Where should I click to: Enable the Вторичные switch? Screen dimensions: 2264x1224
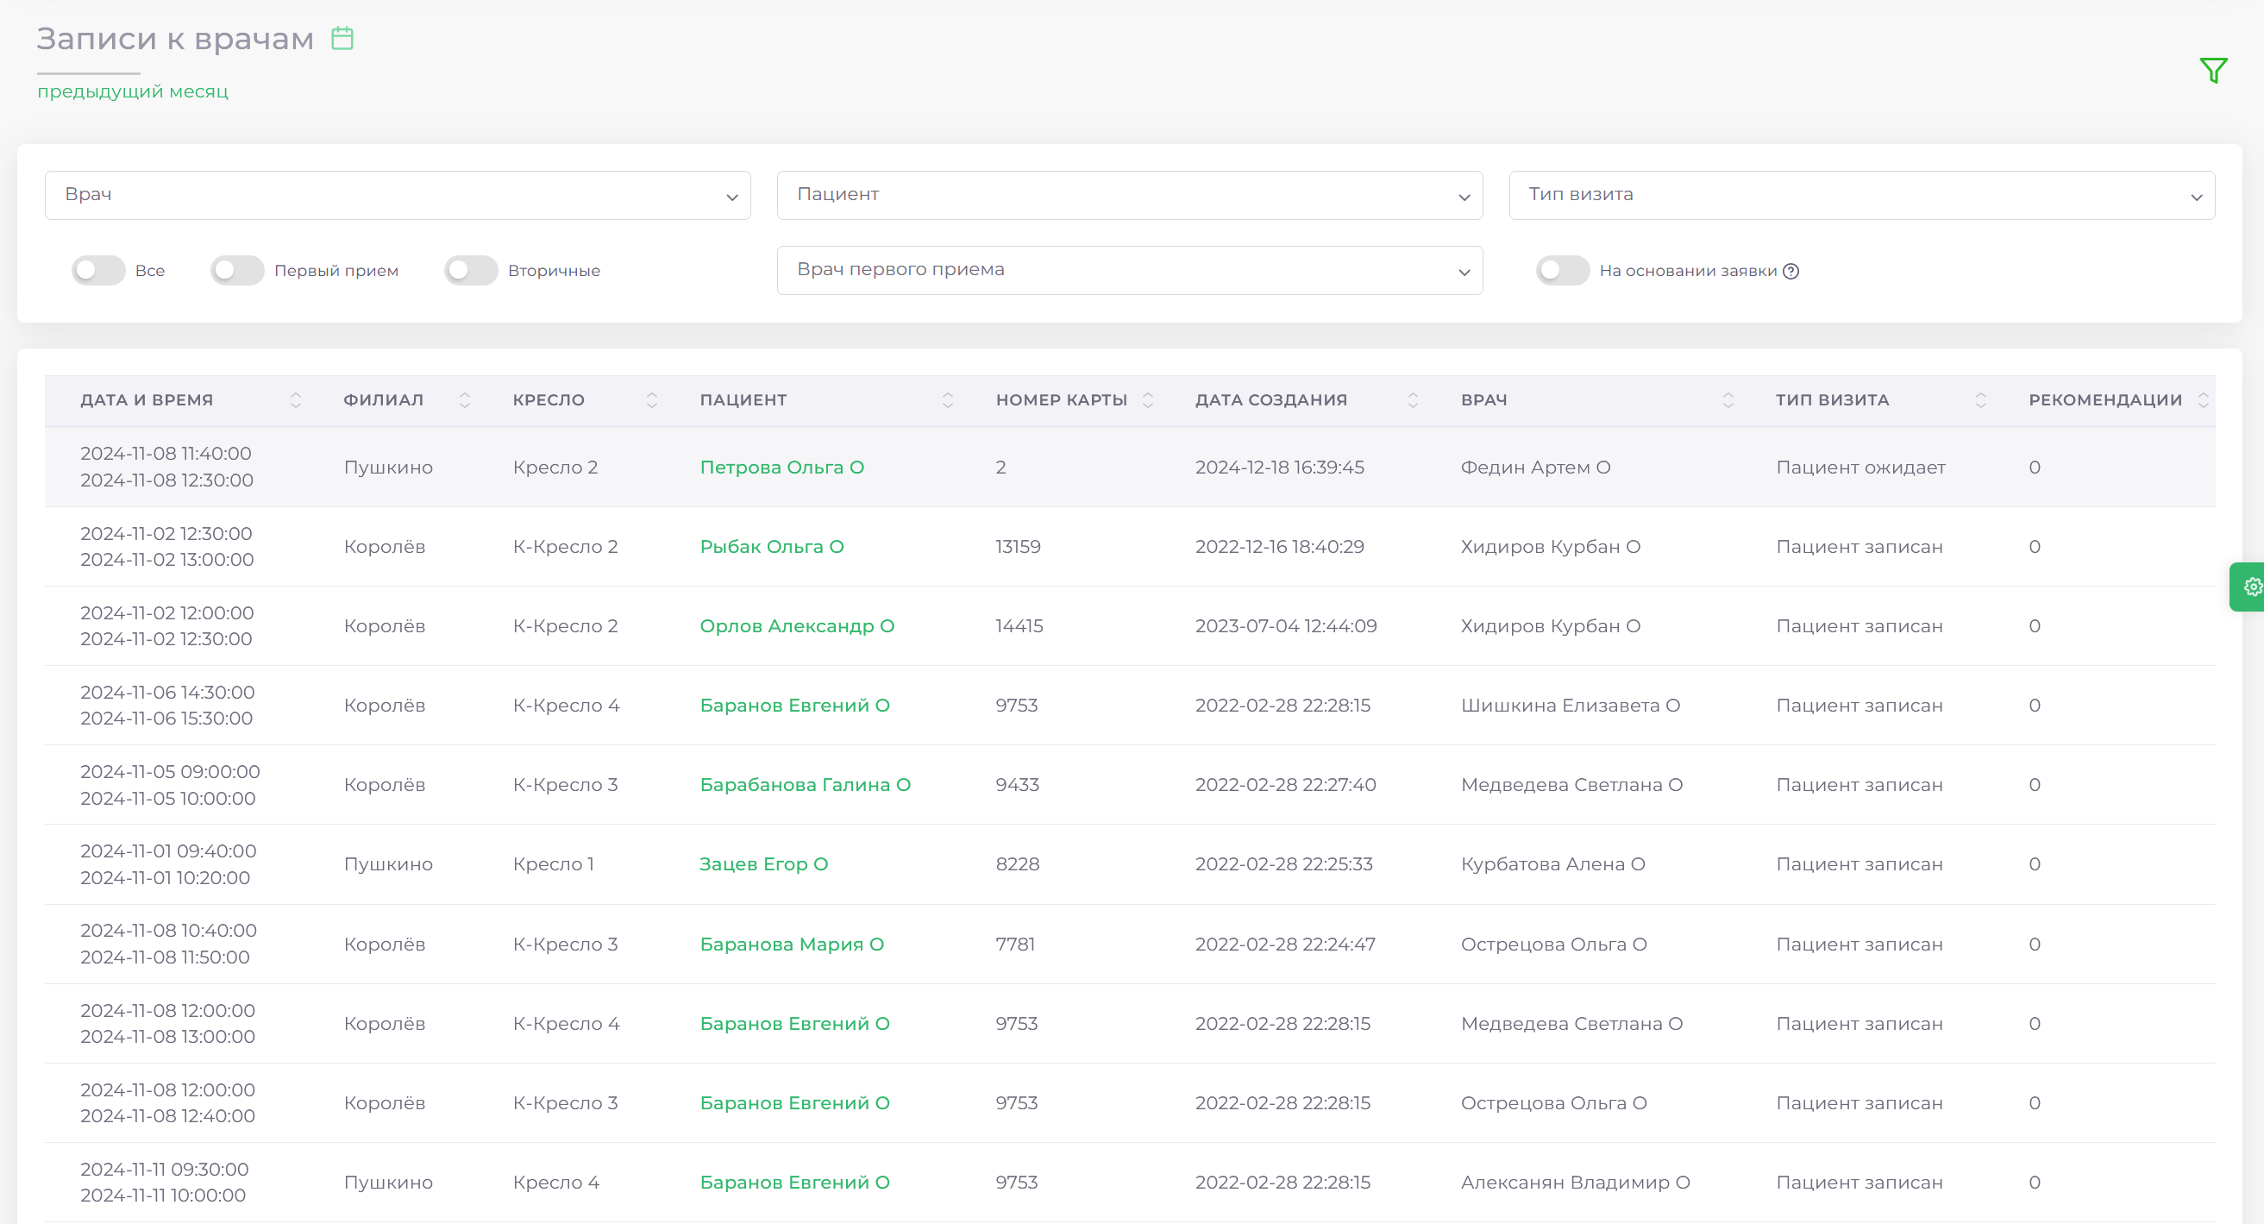click(x=471, y=271)
